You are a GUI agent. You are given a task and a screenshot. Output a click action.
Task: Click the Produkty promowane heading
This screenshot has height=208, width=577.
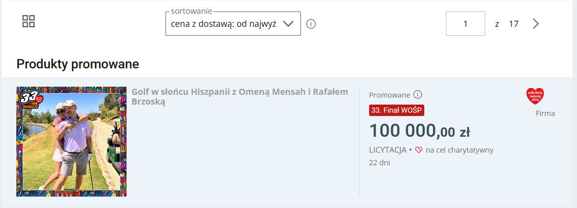78,64
